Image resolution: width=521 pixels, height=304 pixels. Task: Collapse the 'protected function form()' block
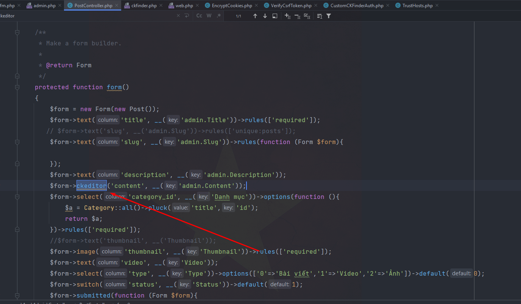(x=17, y=87)
